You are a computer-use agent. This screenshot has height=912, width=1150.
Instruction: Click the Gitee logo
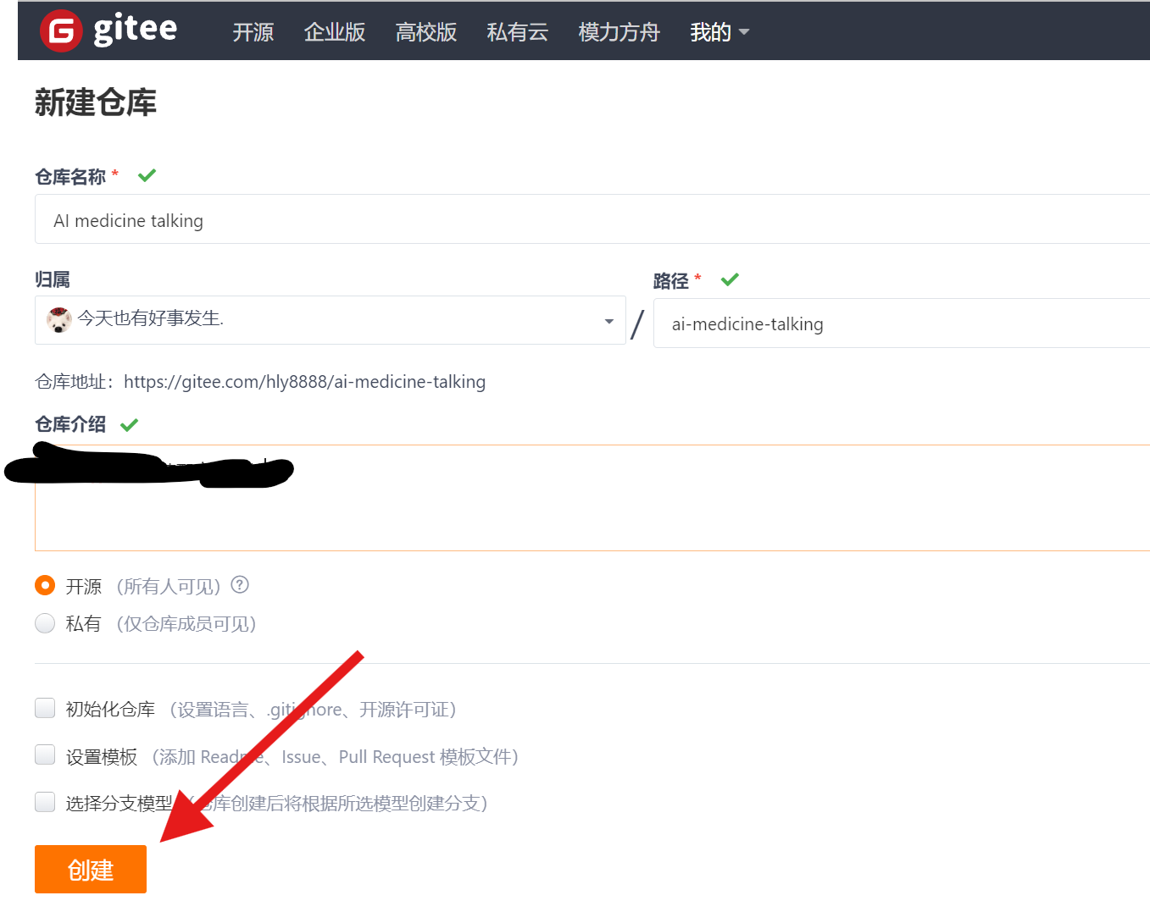tap(107, 30)
